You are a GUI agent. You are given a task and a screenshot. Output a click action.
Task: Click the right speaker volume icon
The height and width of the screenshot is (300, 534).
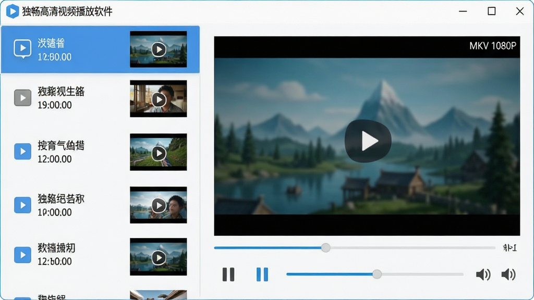(508, 274)
